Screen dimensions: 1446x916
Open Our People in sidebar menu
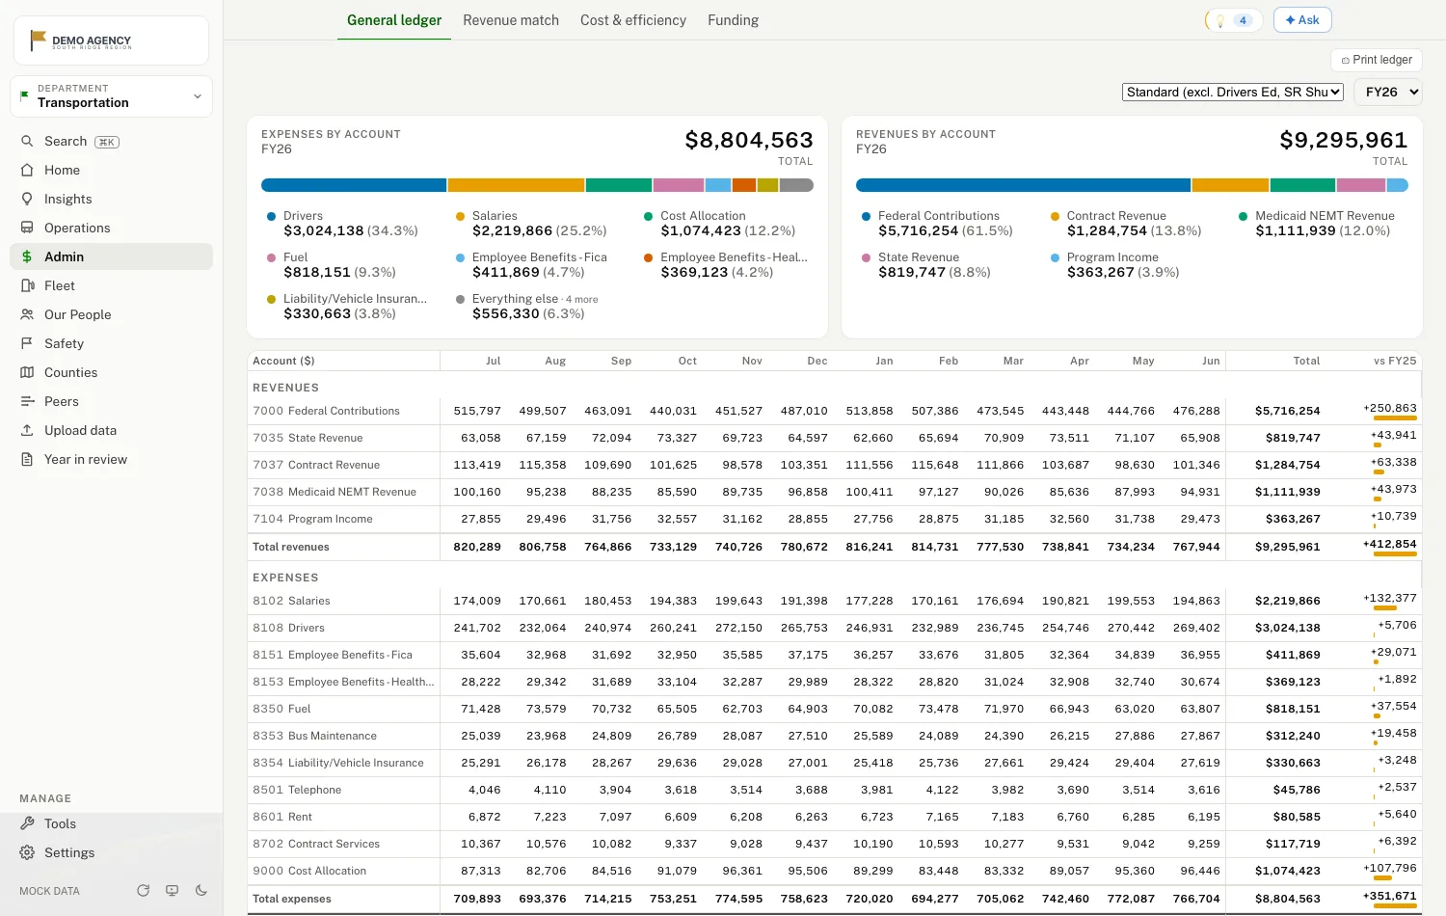point(111,314)
